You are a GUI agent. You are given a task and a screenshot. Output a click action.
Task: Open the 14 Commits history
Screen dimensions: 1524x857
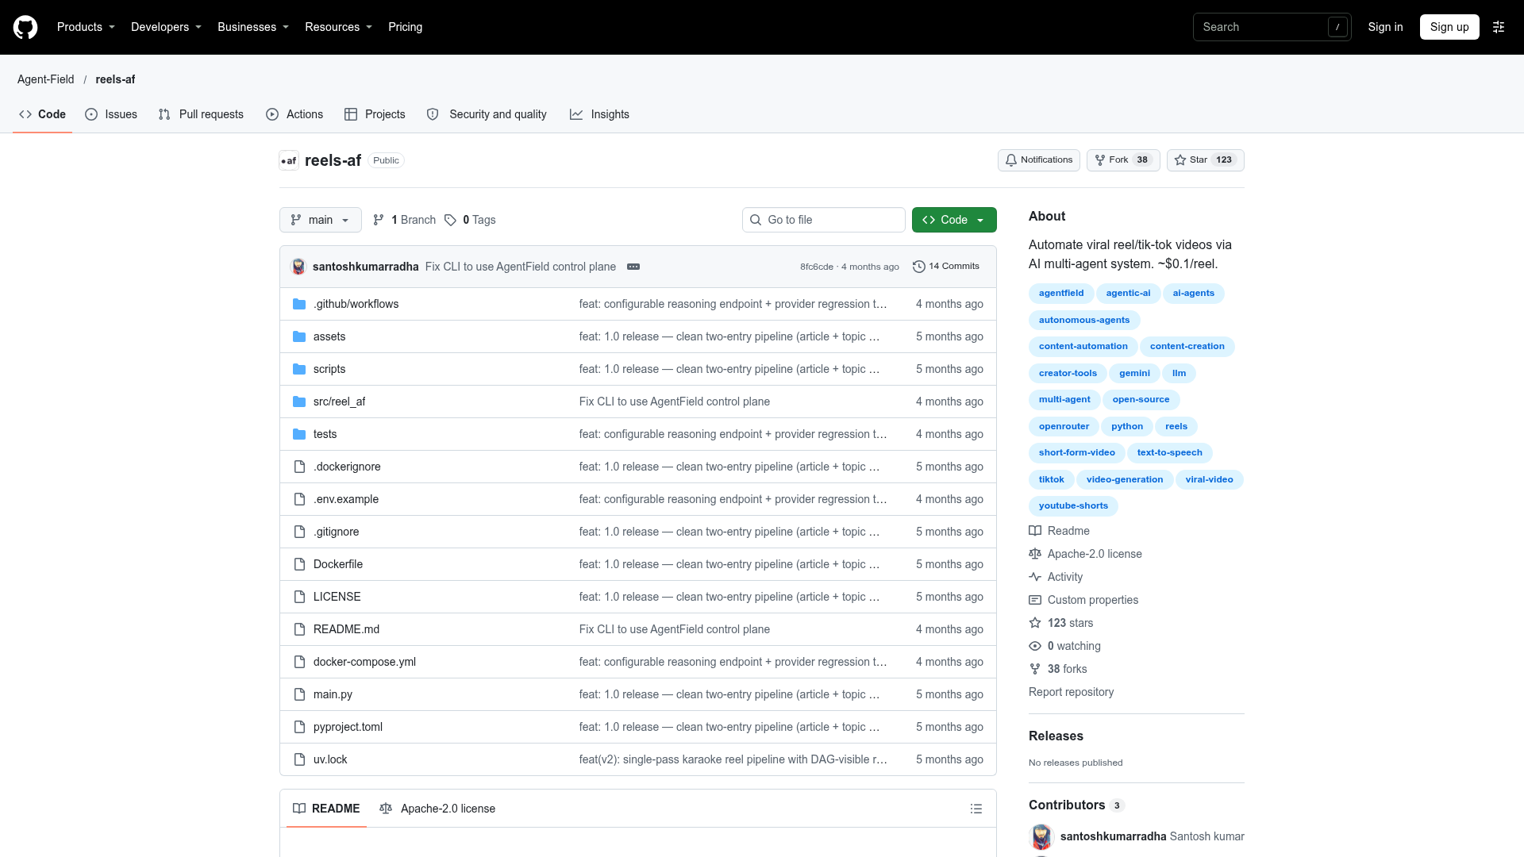point(946,267)
